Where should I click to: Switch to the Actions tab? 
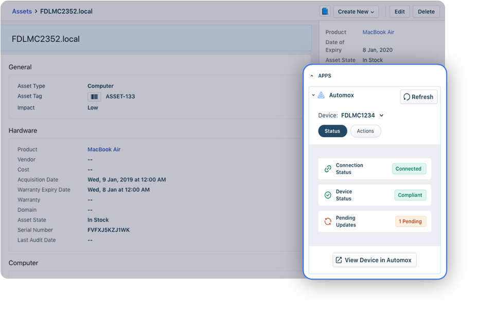tap(365, 131)
